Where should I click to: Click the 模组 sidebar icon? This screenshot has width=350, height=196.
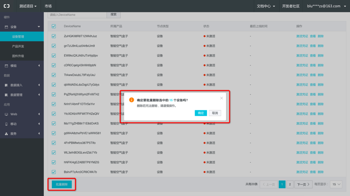point(7,66)
